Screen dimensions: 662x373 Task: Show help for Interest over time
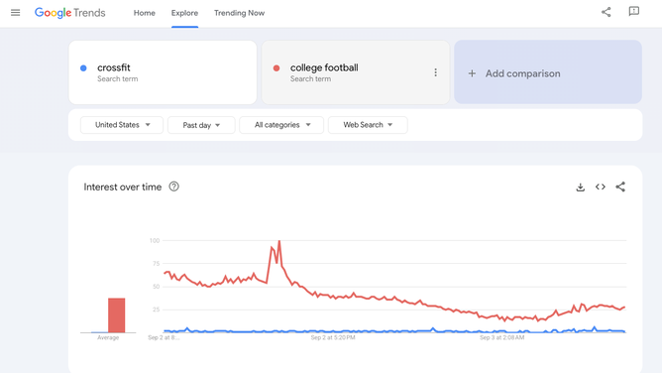(174, 186)
